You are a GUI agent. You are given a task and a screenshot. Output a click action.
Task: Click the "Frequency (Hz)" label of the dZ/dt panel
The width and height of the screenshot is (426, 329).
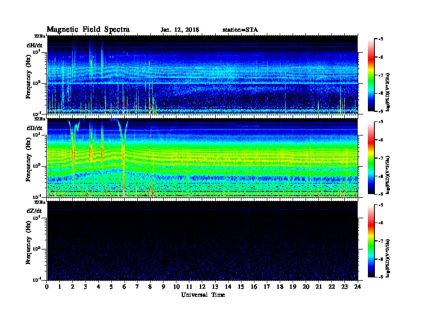pyautogui.click(x=29, y=243)
